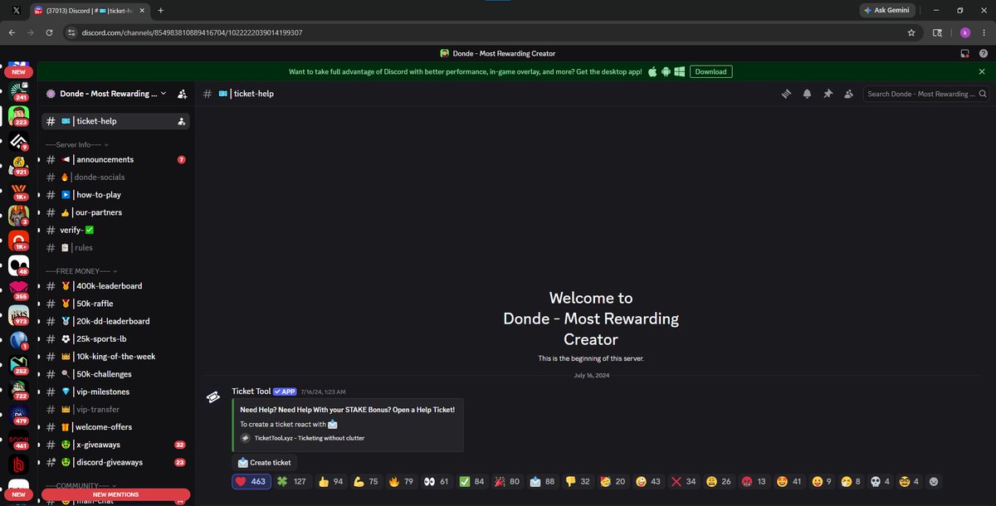The height and width of the screenshot is (506, 996).
Task: Dismiss the desktop app banner
Action: tap(982, 71)
